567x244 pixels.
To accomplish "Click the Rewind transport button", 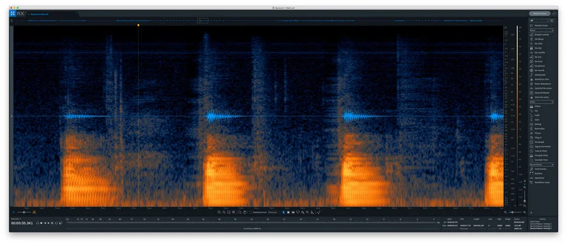I will tap(45, 223).
